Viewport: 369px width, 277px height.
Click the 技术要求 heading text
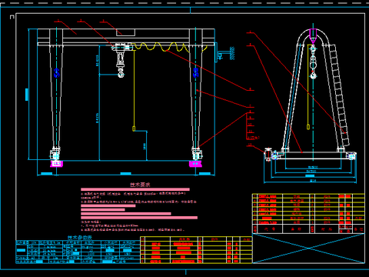[x=140, y=185]
